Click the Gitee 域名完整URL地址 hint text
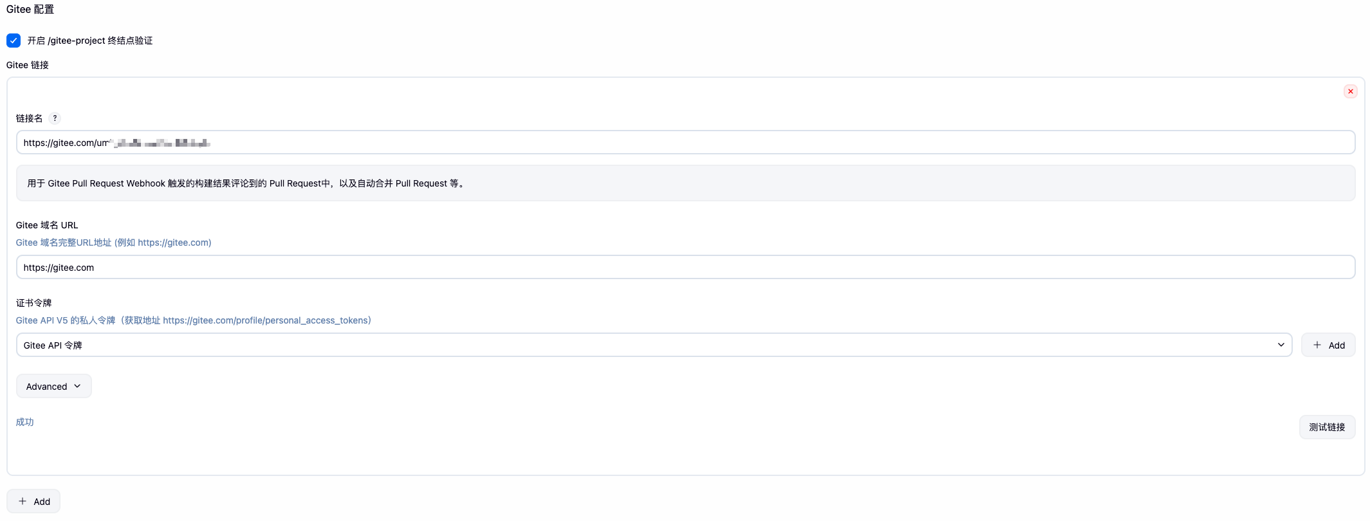The image size is (1370, 521). tap(113, 242)
